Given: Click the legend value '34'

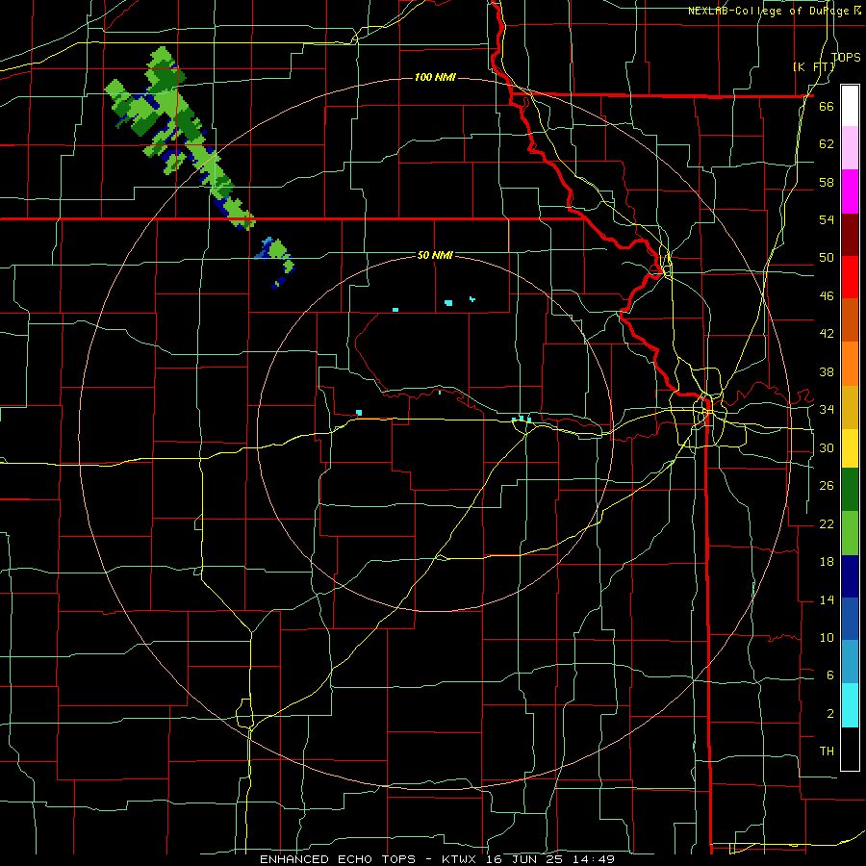Looking at the screenshot, I should click(x=827, y=409).
